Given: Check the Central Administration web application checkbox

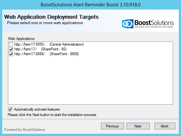Looking at the screenshot, I should pyautogui.click(x=11, y=44).
